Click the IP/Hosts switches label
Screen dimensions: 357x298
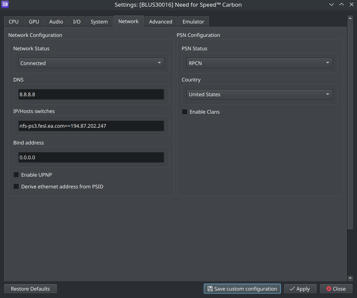tap(34, 111)
